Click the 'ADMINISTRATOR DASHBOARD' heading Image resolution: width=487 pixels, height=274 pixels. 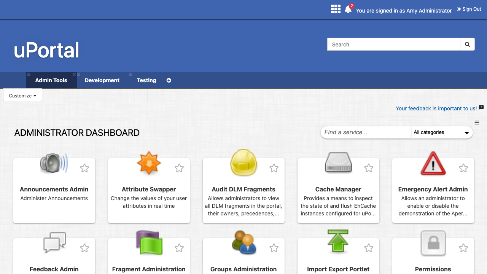click(77, 133)
